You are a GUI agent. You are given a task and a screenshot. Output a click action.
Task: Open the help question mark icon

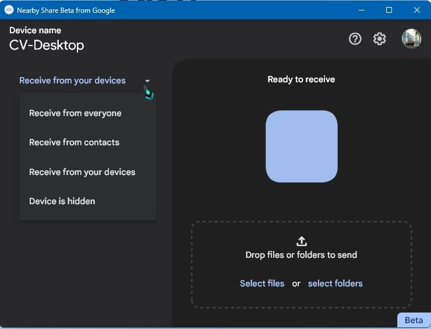[355, 39]
